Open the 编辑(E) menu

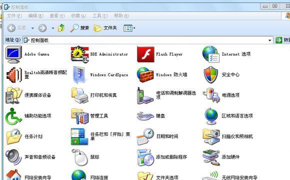pos(36,16)
